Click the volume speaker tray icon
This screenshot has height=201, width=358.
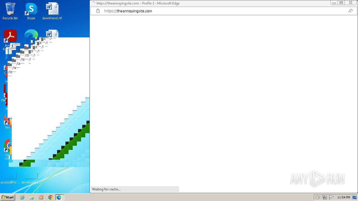[x=318, y=197]
